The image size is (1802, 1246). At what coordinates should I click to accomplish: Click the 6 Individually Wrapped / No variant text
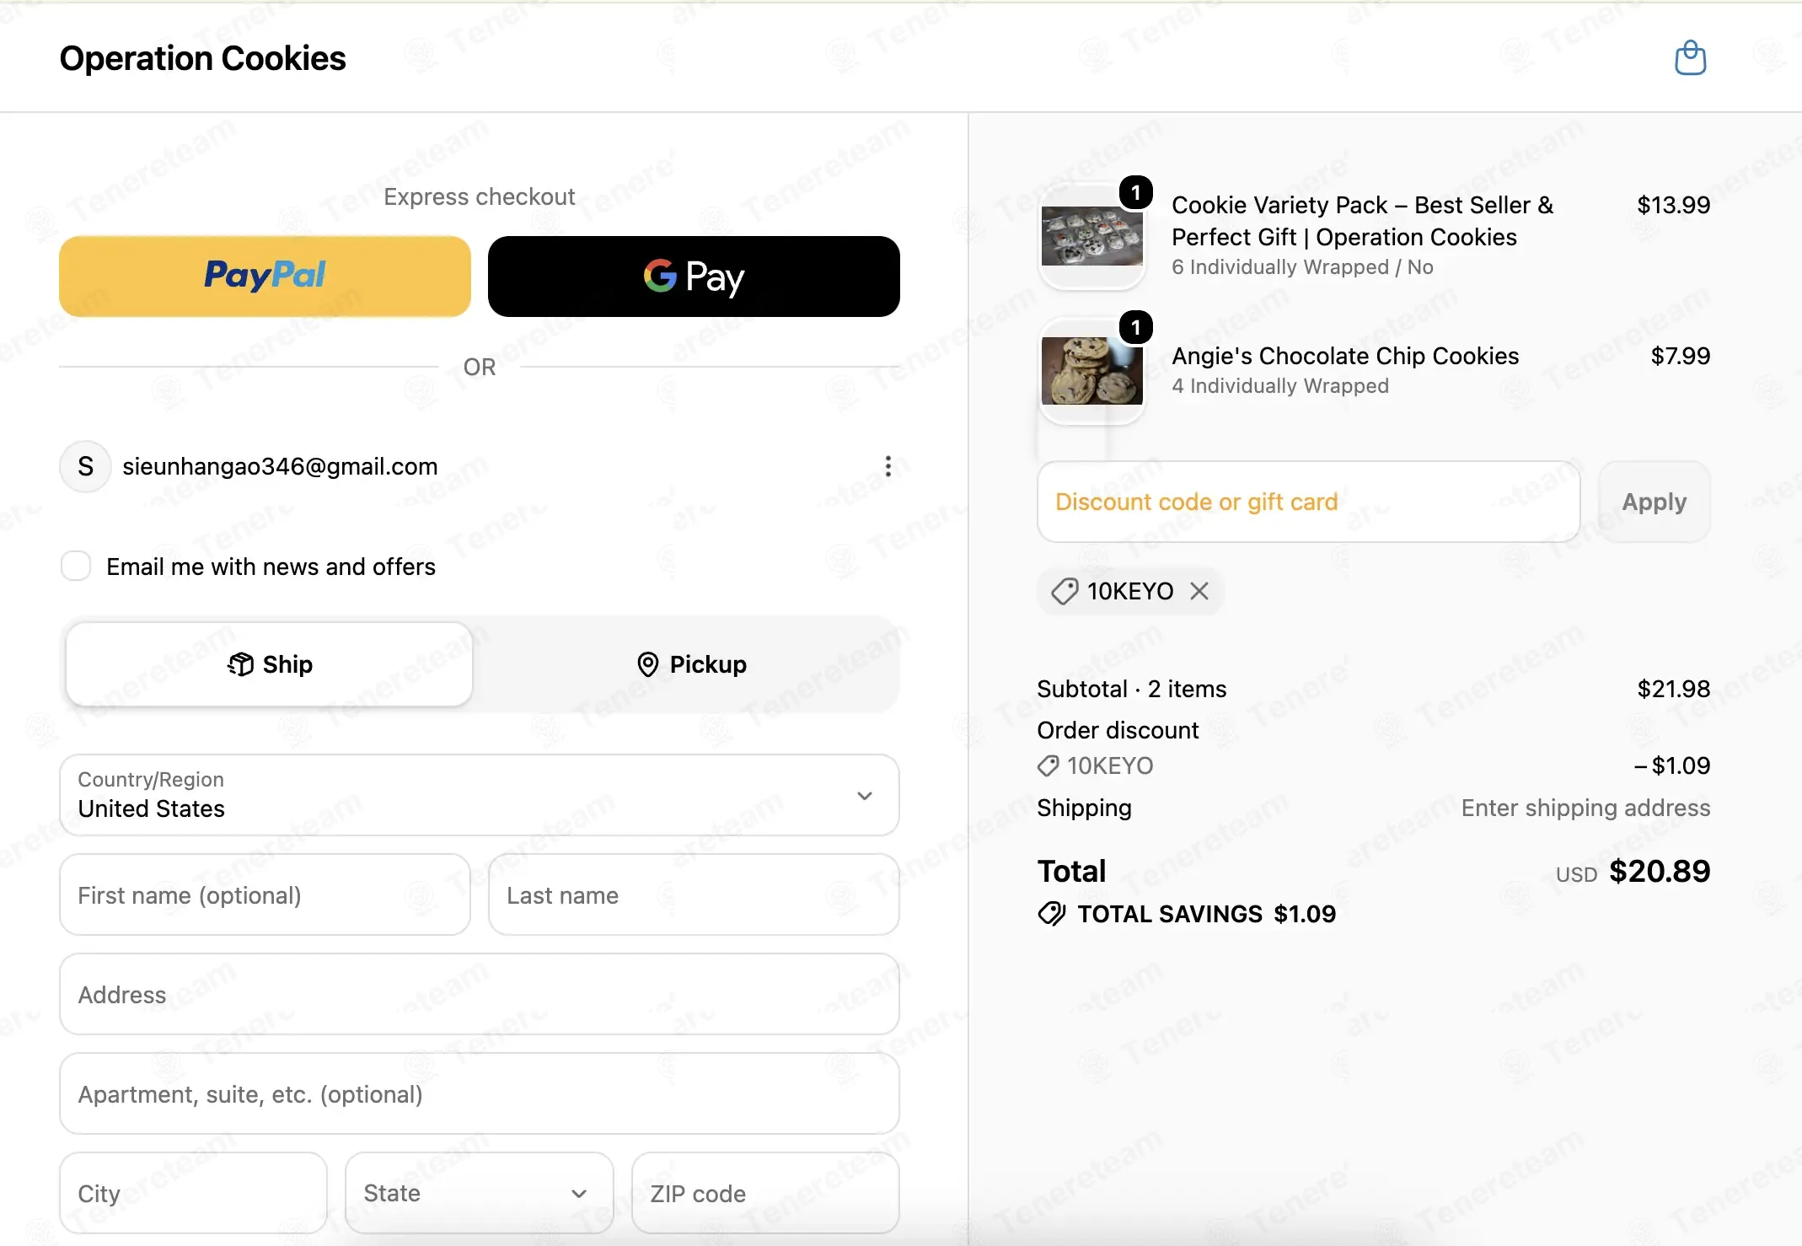(1302, 267)
